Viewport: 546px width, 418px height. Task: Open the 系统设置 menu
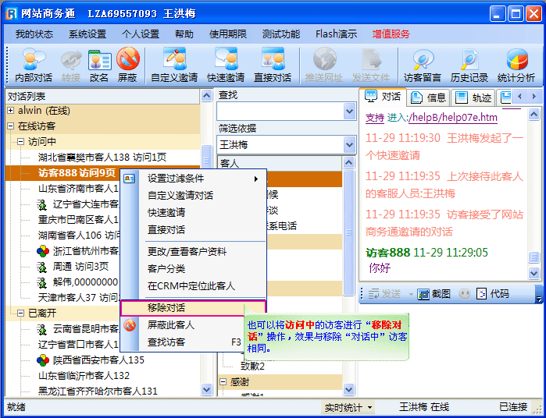87,34
